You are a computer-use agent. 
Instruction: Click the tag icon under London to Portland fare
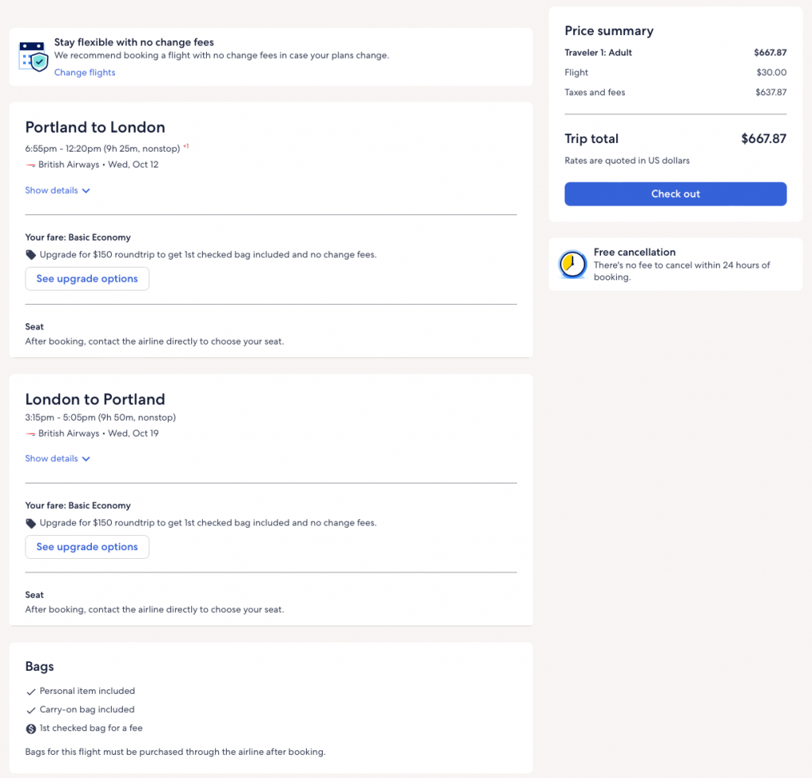pyautogui.click(x=31, y=523)
